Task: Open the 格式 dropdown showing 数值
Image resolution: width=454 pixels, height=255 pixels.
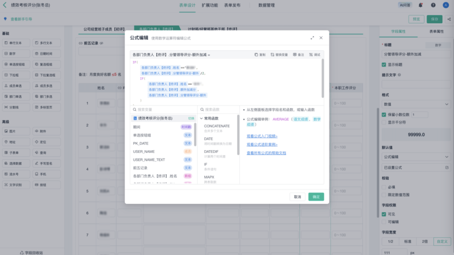Action: click(416, 104)
